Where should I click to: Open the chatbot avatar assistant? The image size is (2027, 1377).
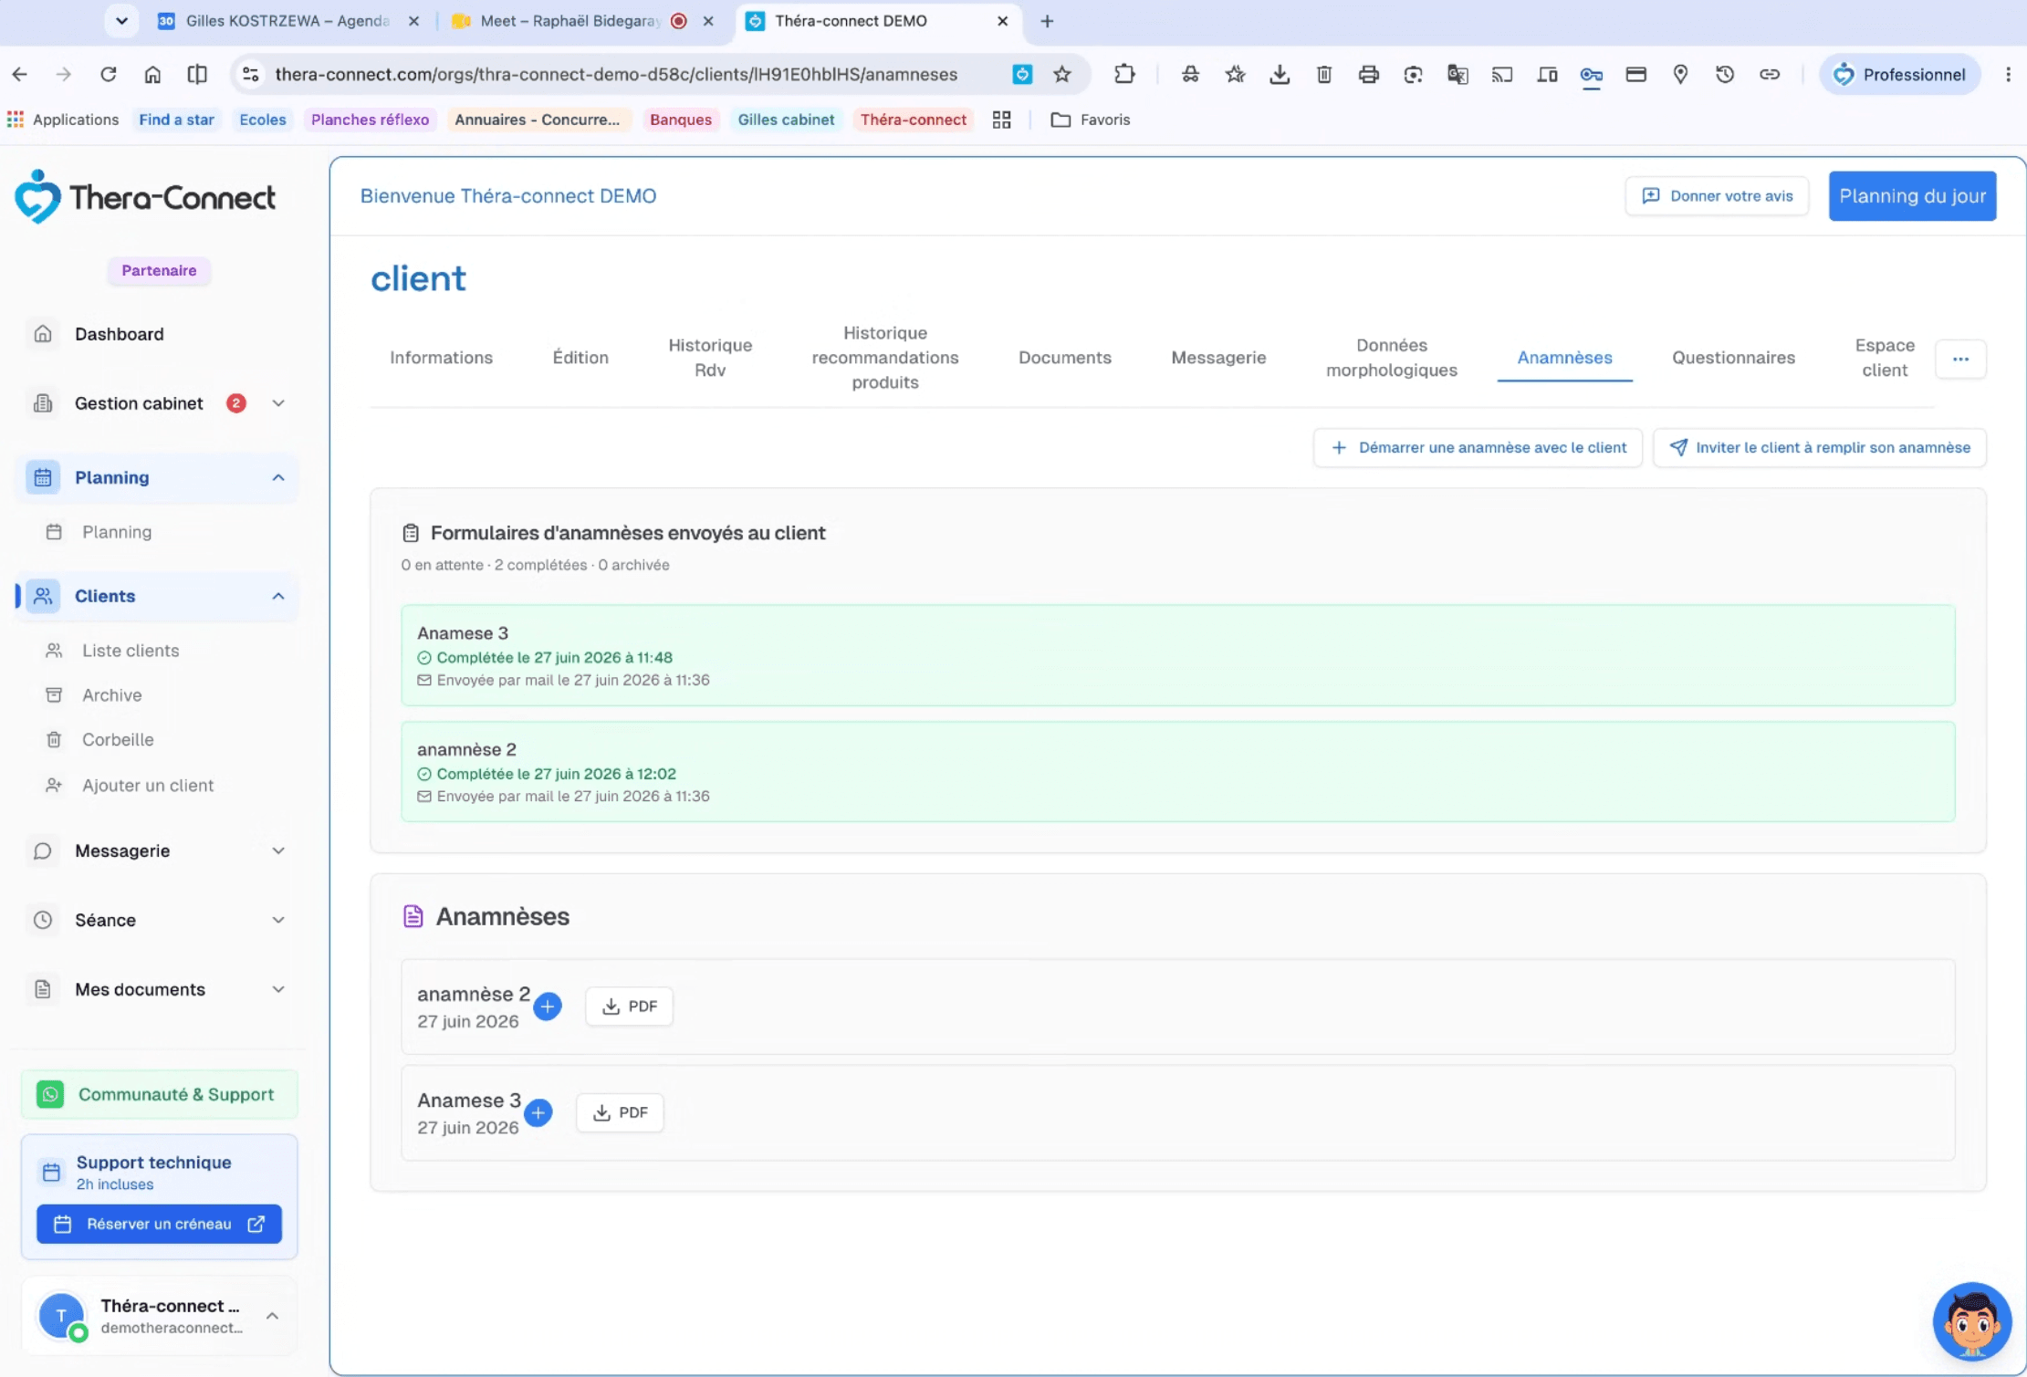coord(1971,1321)
